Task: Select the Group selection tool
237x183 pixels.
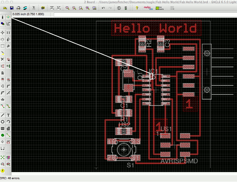Action: click(2, 46)
